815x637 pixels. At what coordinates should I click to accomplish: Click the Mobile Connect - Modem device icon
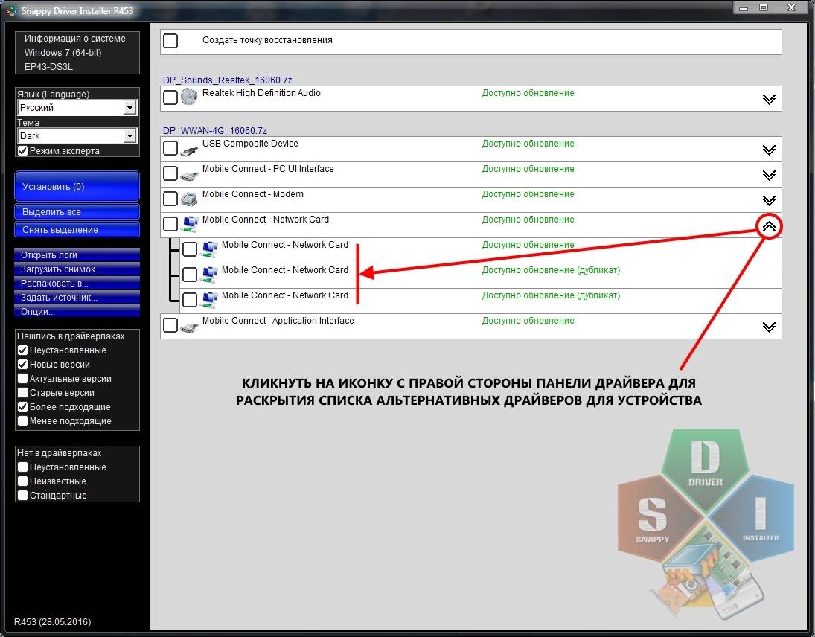189,199
